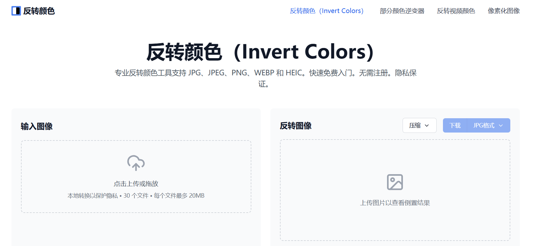537x246 pixels.
Task: Click the 反转图像 heading
Action: [296, 126]
